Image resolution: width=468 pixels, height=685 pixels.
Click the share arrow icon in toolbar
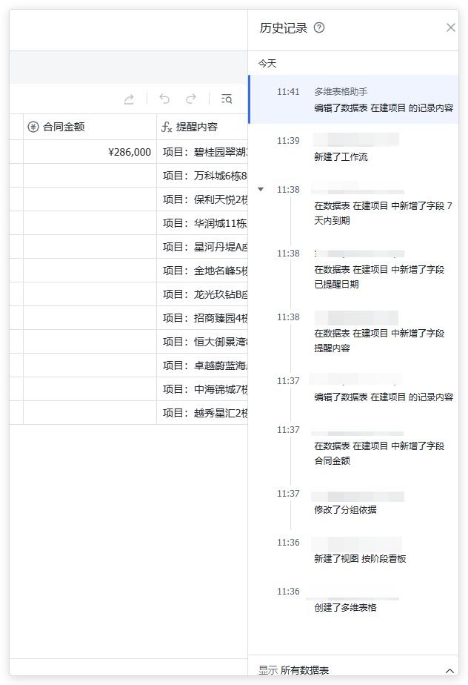(x=129, y=99)
